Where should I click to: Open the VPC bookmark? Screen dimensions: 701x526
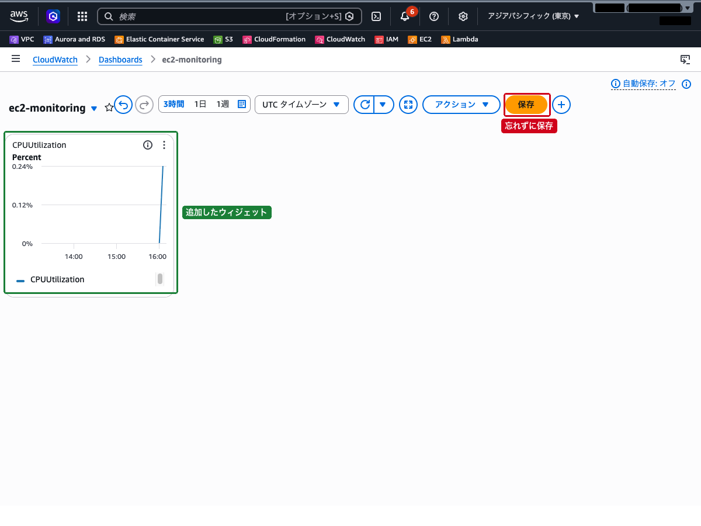(x=22, y=40)
